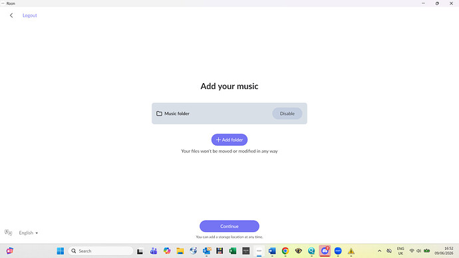Screen dimensions: 459x258
Task: Open the English language dropdown
Action: click(x=29, y=233)
